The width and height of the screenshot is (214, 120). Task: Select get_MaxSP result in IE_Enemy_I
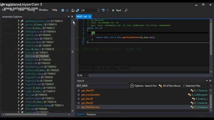coord(142,99)
